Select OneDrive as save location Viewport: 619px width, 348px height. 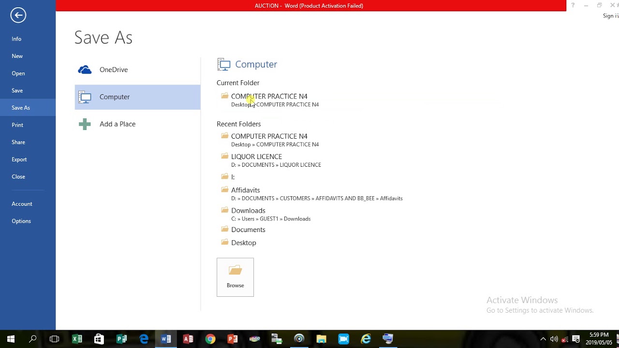[137, 70]
